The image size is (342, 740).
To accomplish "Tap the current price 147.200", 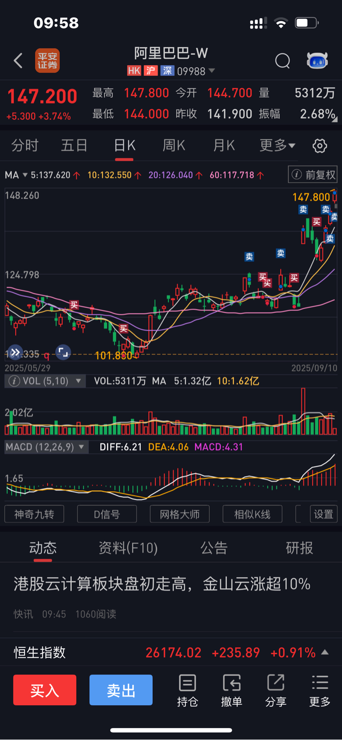I will 42,96.
